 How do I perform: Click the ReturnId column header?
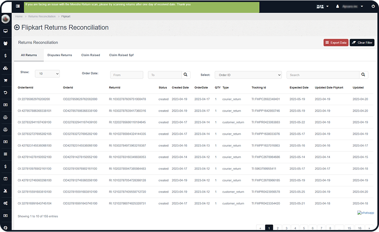[115, 88]
